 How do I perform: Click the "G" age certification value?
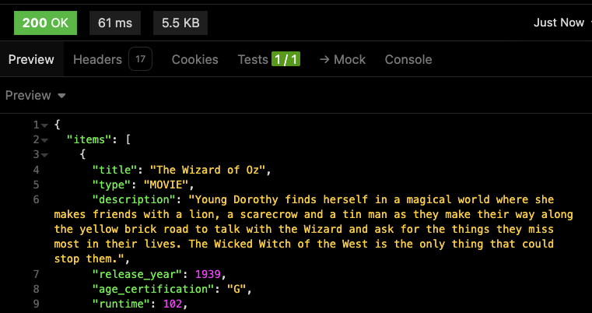click(236, 289)
